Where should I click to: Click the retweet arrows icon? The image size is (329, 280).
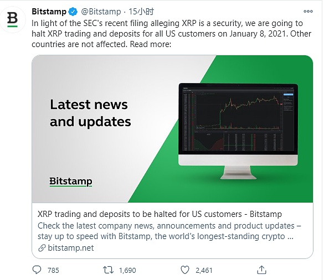pos(108,270)
